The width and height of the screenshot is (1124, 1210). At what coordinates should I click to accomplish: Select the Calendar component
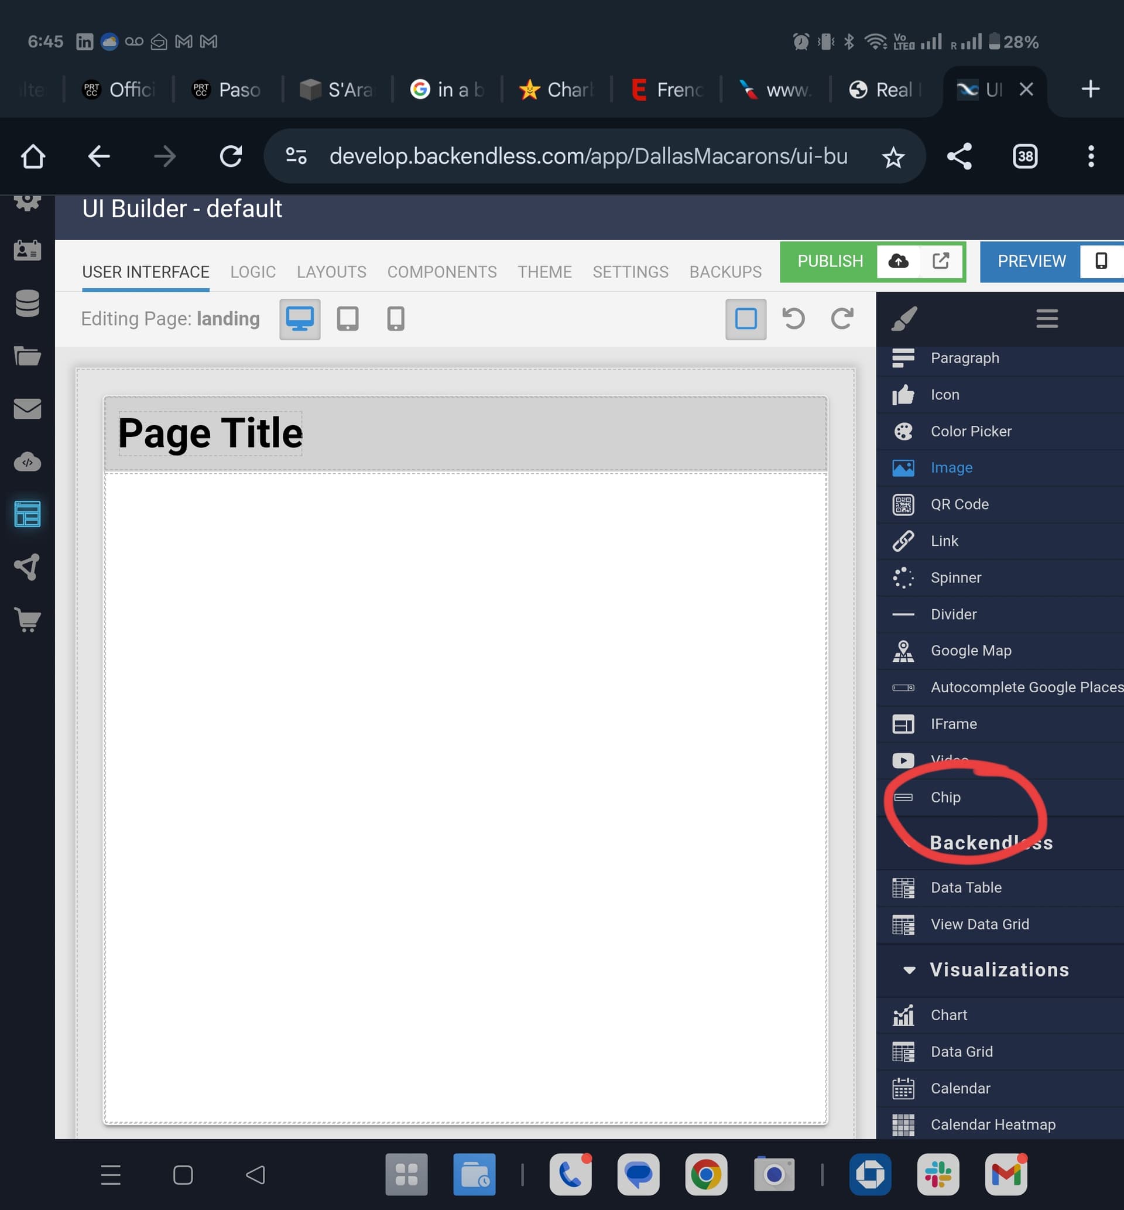point(1000,1088)
